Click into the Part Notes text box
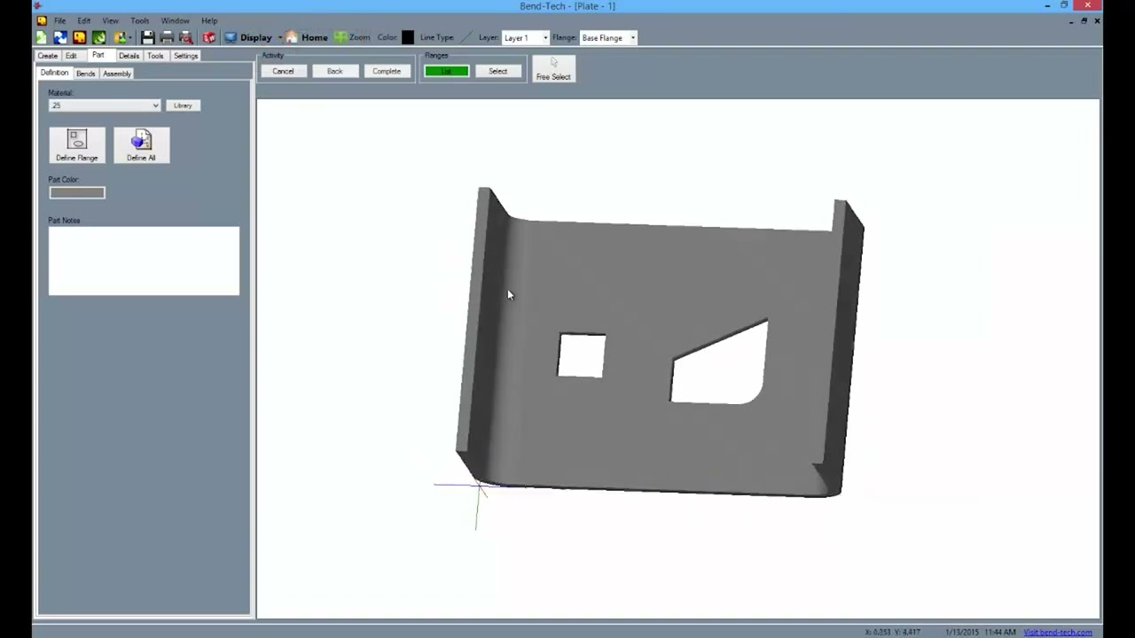Screen dimensions: 1135x638 pyautogui.click(x=144, y=261)
